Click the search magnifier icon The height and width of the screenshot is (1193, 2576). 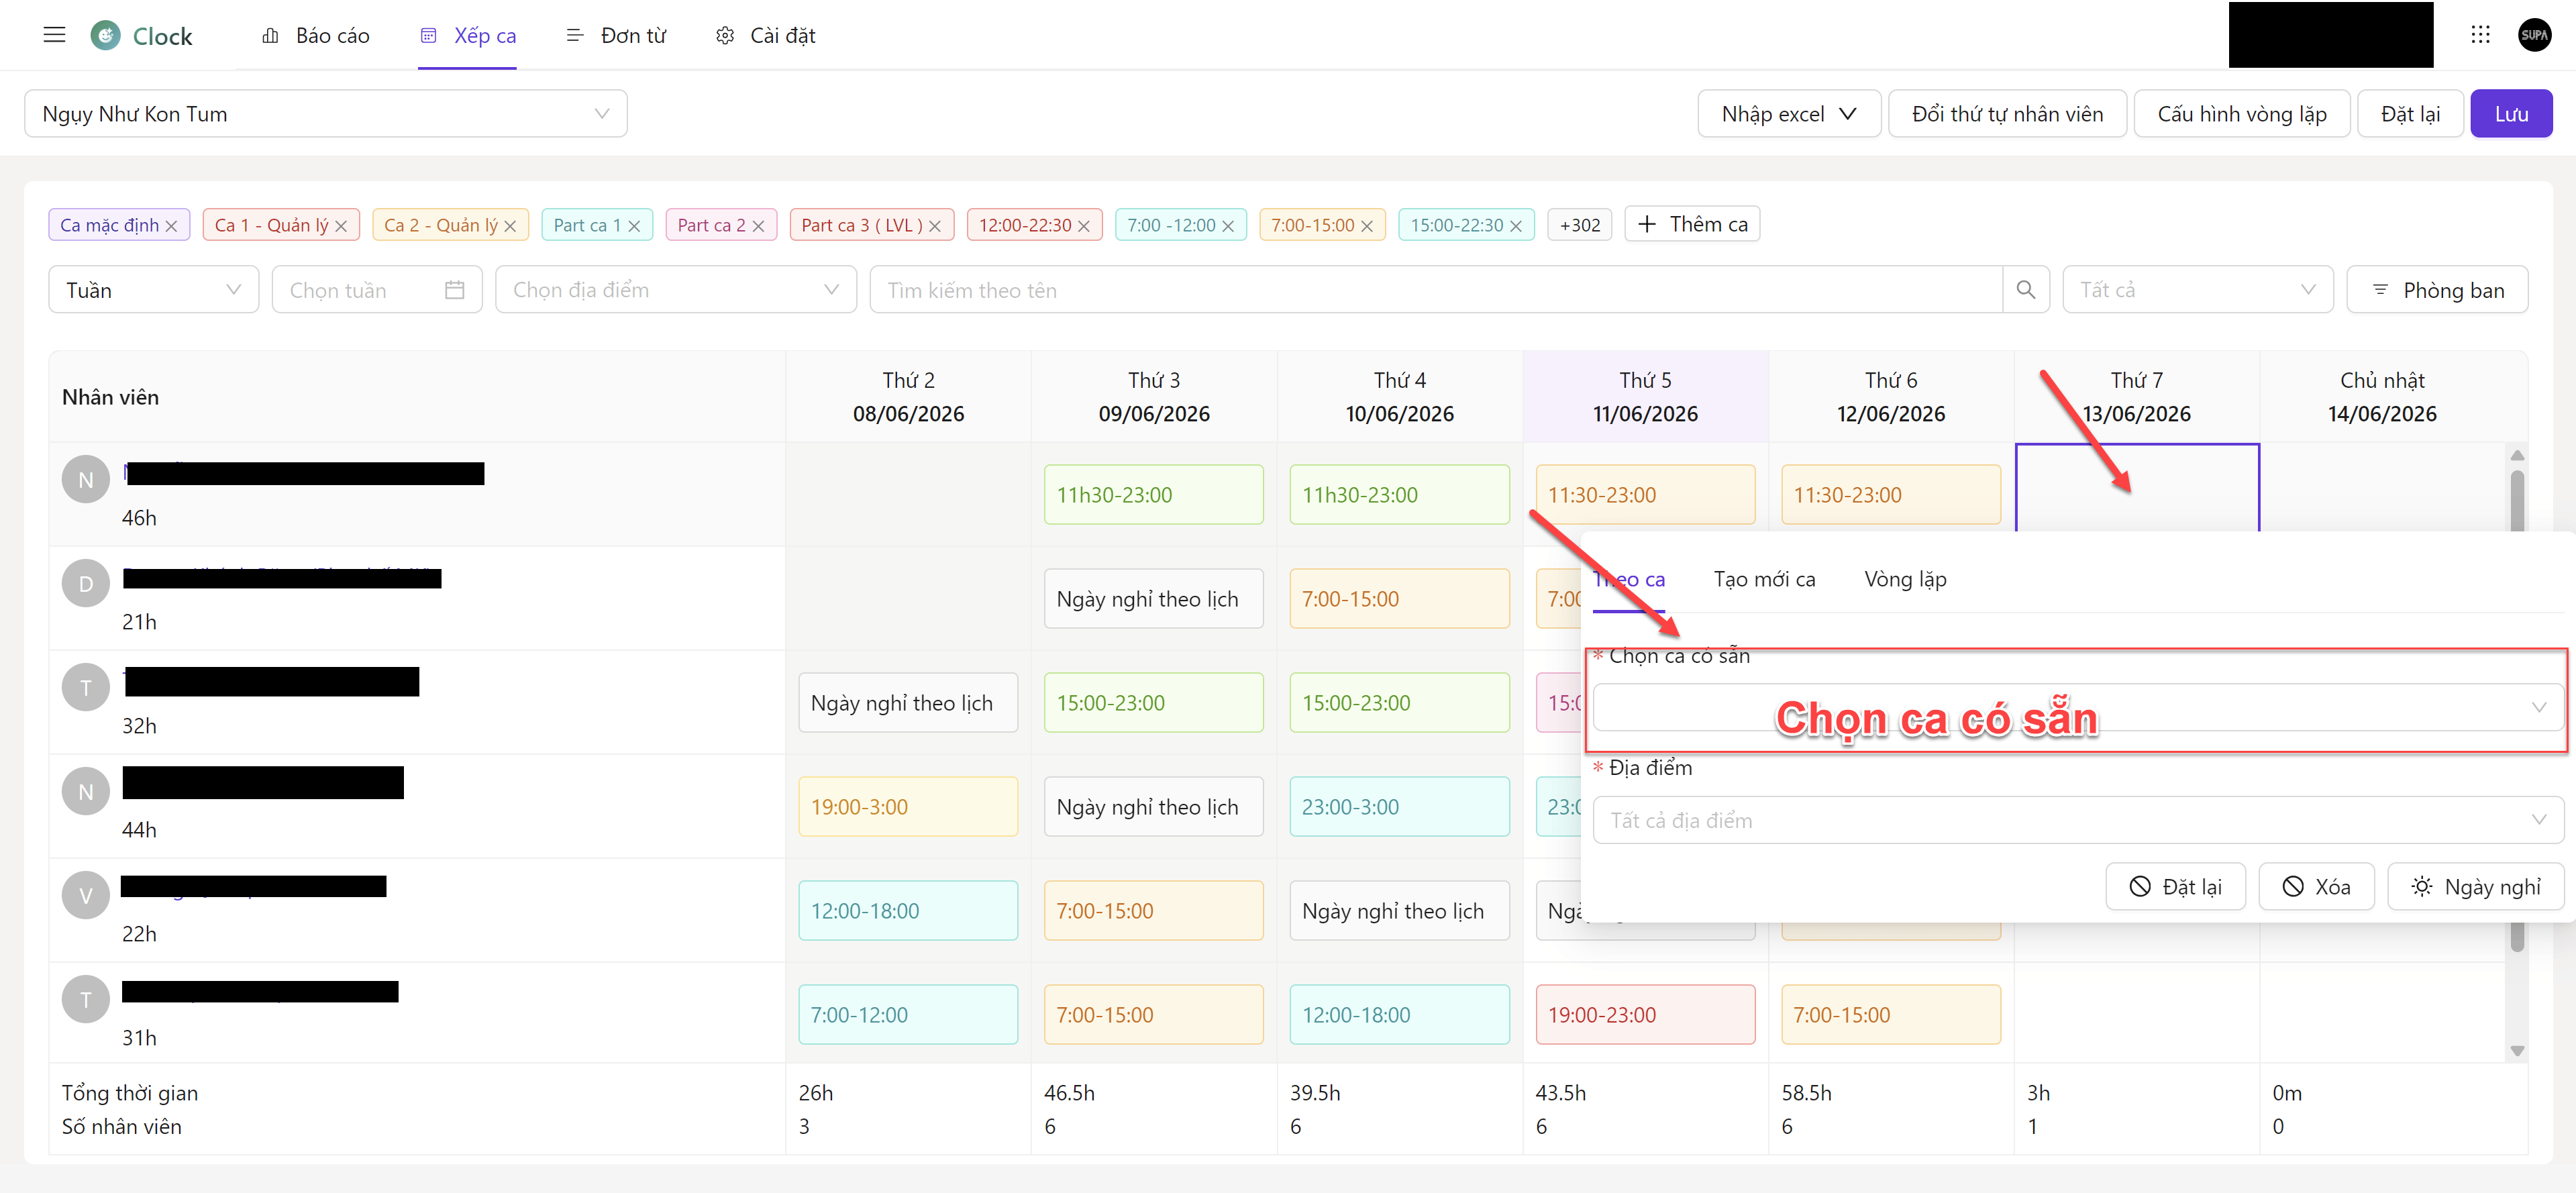pyautogui.click(x=2026, y=290)
